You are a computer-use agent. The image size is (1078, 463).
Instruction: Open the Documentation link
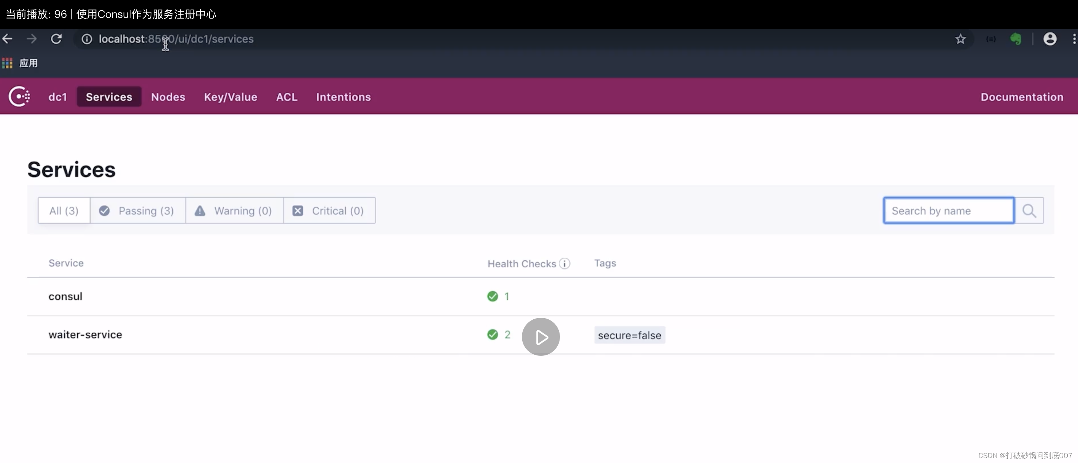click(x=1022, y=97)
